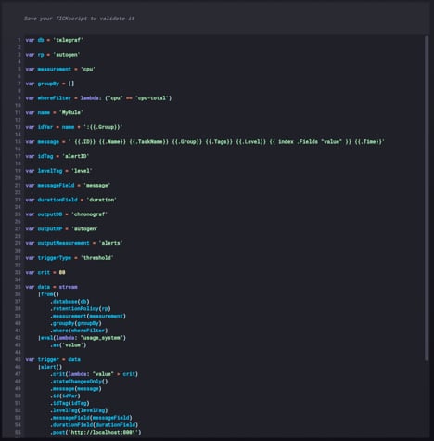Click line var triggerType = 'threshold'
The image size is (434, 441).
coord(70,258)
